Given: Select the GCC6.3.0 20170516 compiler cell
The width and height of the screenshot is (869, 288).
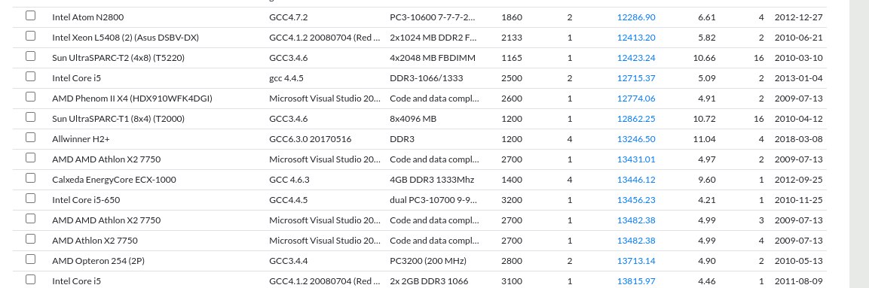Looking at the screenshot, I should click(x=310, y=139).
